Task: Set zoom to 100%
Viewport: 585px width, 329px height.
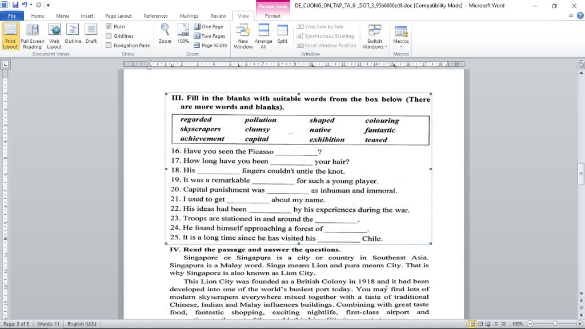Action: [x=183, y=34]
